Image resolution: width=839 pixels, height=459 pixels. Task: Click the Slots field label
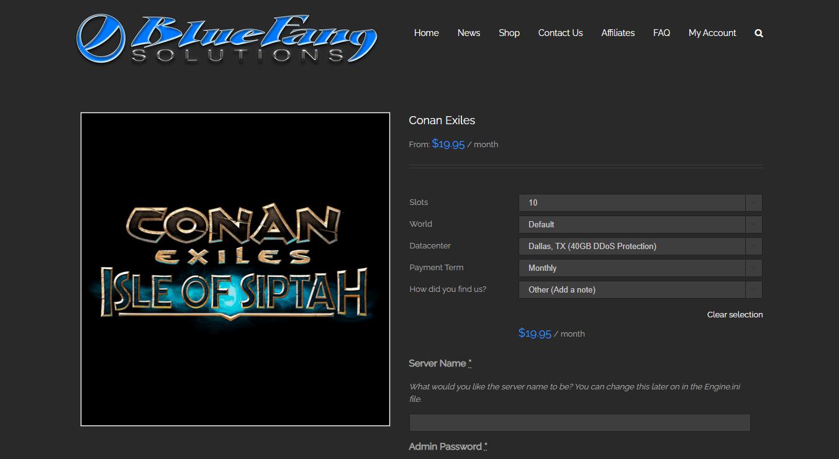tap(419, 202)
